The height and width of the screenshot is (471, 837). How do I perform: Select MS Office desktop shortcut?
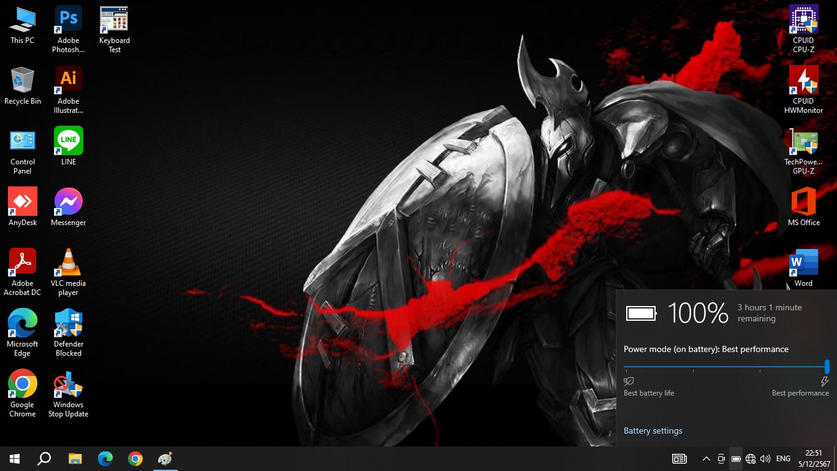804,208
